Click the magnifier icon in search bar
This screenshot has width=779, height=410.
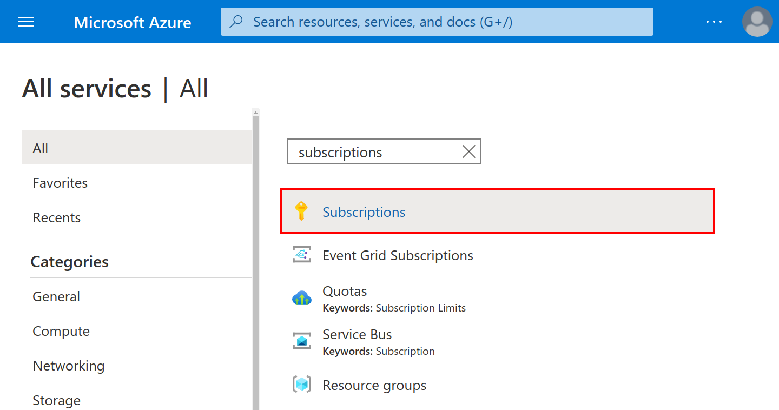(x=236, y=22)
